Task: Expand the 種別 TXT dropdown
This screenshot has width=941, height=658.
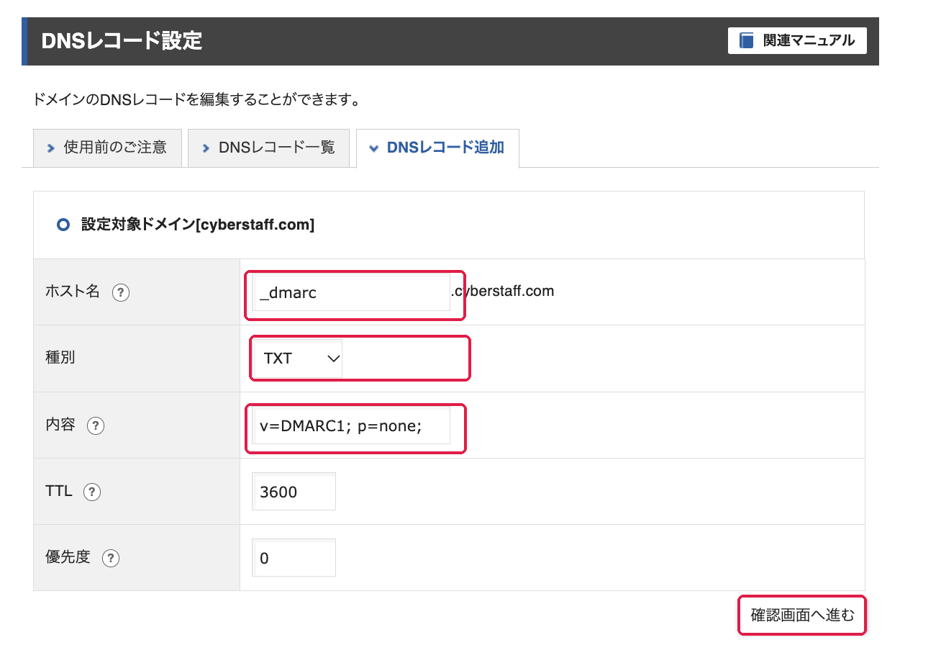Action: 297,359
